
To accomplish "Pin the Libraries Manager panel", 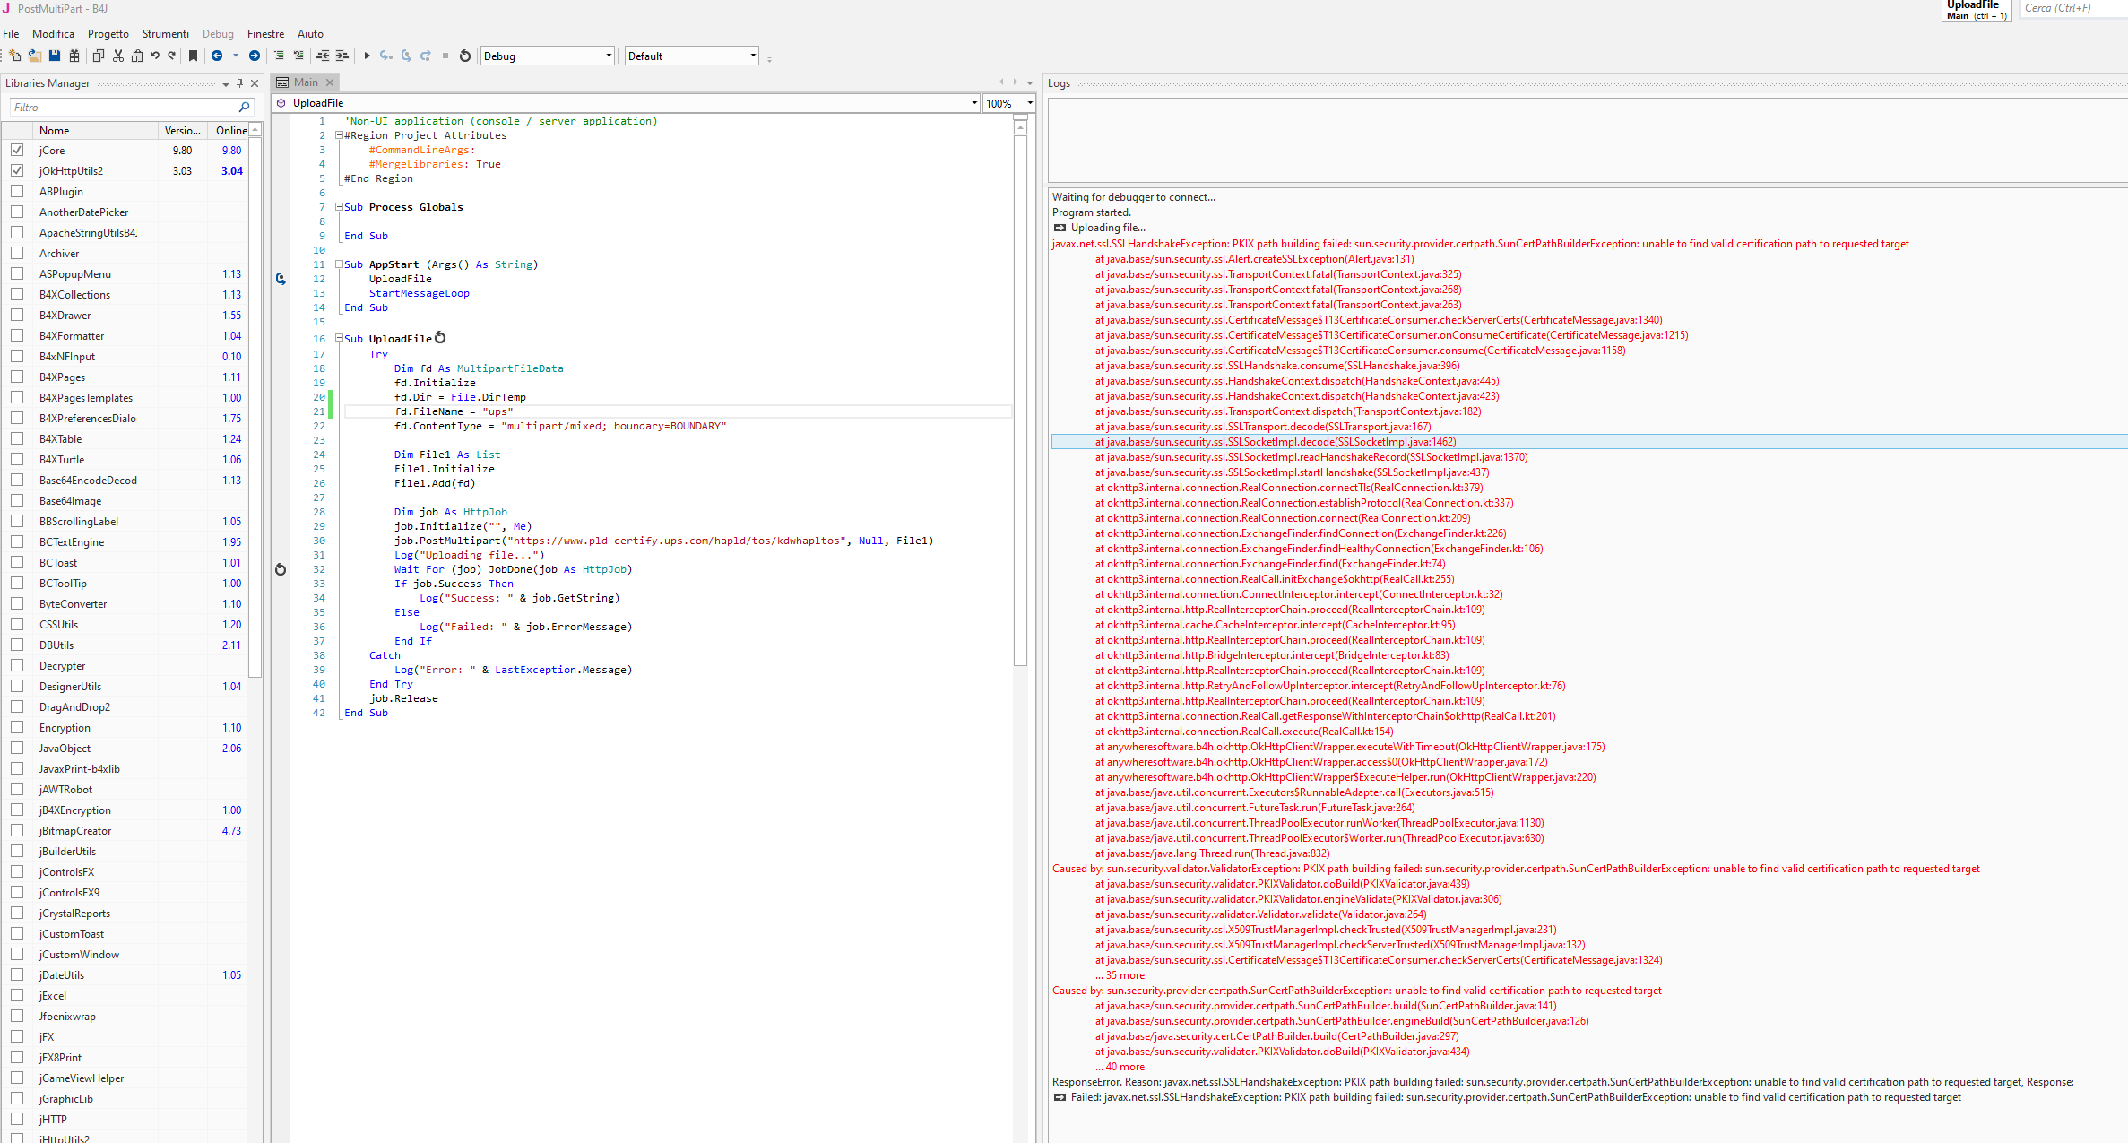I will point(239,82).
